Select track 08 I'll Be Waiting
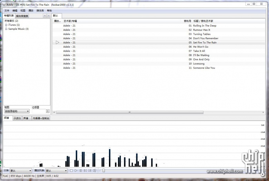Screen dimensions: 269x181 click(x=159, y=55)
